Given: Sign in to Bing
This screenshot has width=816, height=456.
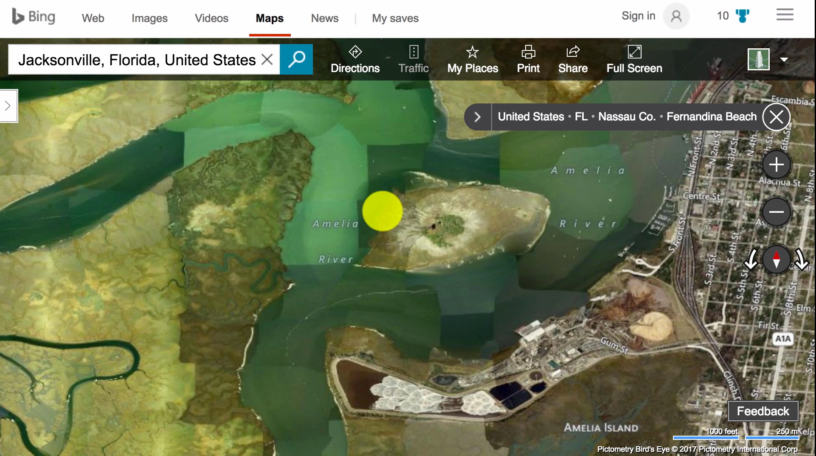Looking at the screenshot, I should [638, 16].
